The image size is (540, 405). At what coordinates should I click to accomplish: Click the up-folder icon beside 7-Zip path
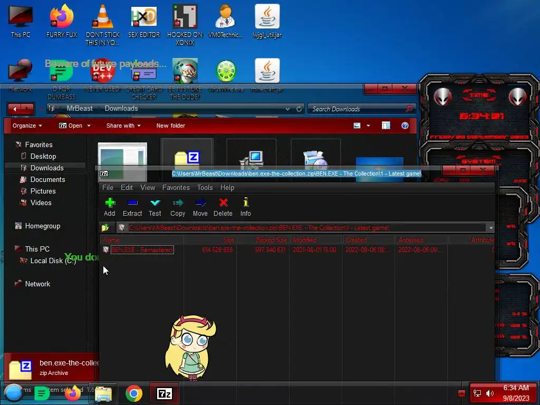[x=105, y=228]
